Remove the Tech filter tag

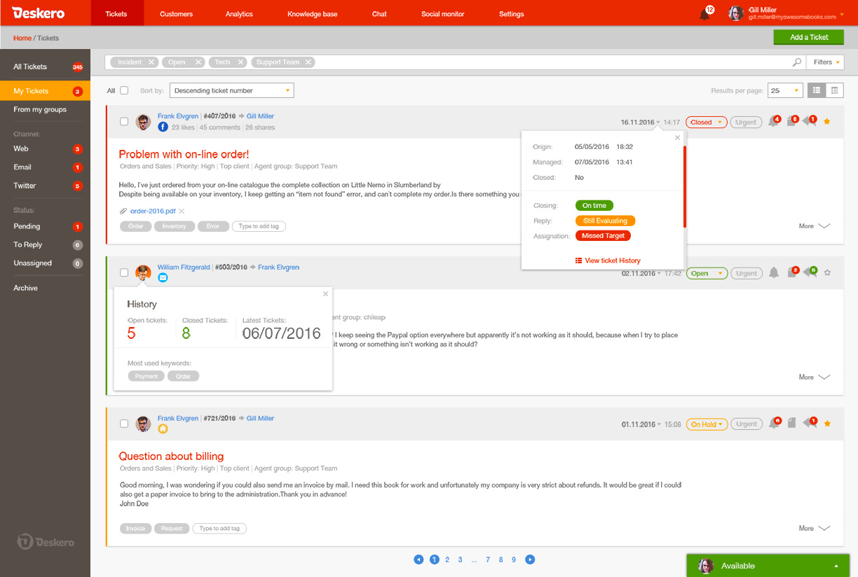coord(241,62)
